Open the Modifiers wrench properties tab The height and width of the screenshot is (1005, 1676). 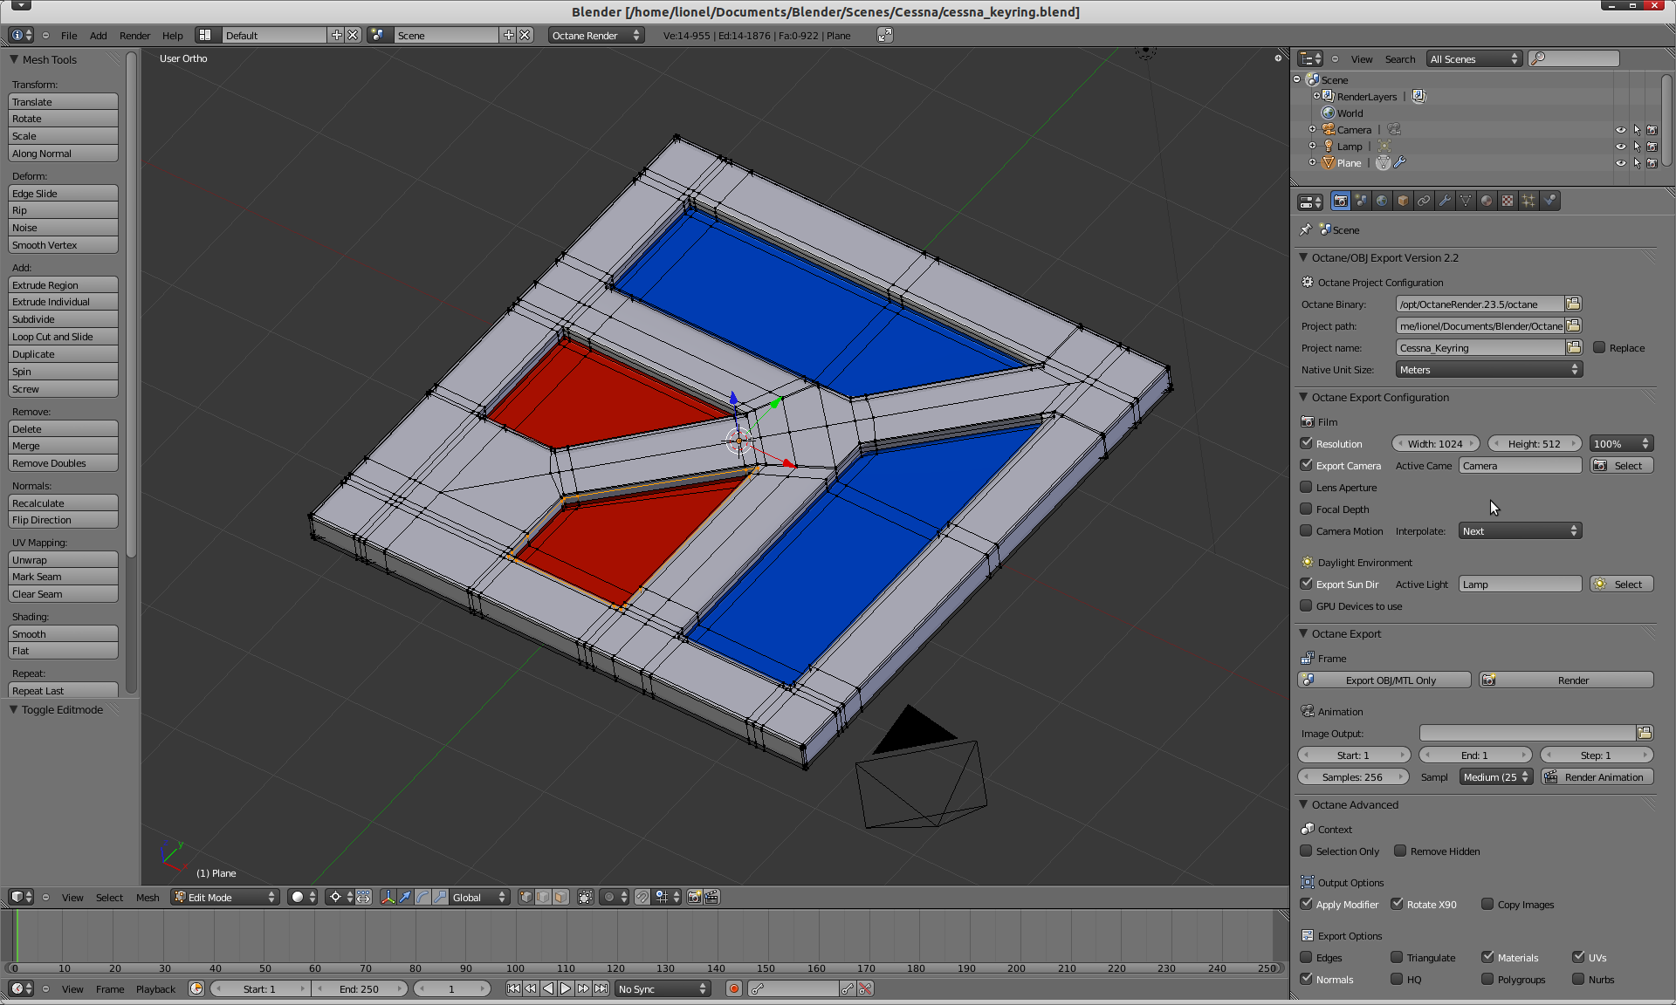pyautogui.click(x=1445, y=201)
